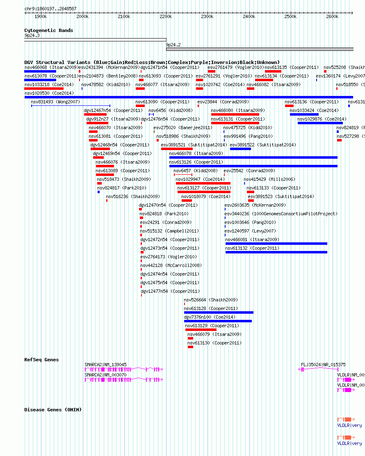Open variant esv3440236 (1000GenomesConsortiumPilotProject)
The height and width of the screenshot is (456, 365).
click(x=281, y=214)
